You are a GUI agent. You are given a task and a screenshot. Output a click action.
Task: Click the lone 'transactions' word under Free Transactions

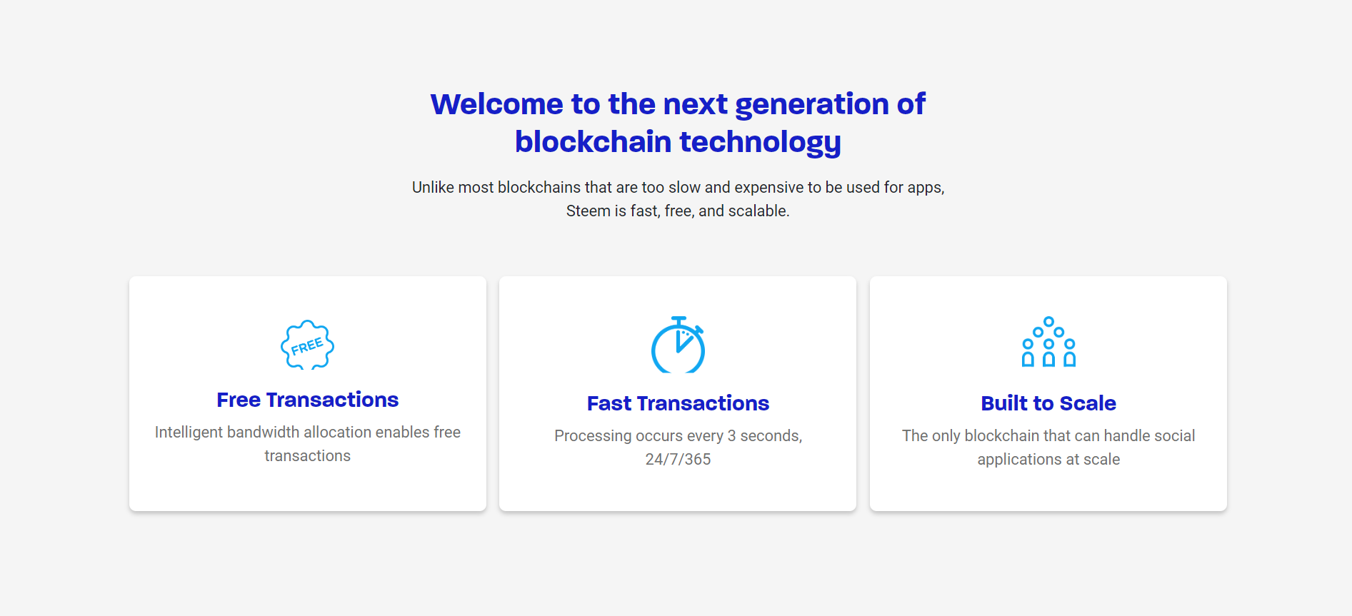308,456
